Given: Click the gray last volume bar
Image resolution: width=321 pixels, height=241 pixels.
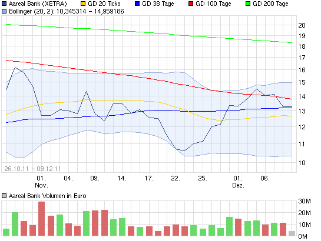Looking at the screenshot, I should coord(292,233).
